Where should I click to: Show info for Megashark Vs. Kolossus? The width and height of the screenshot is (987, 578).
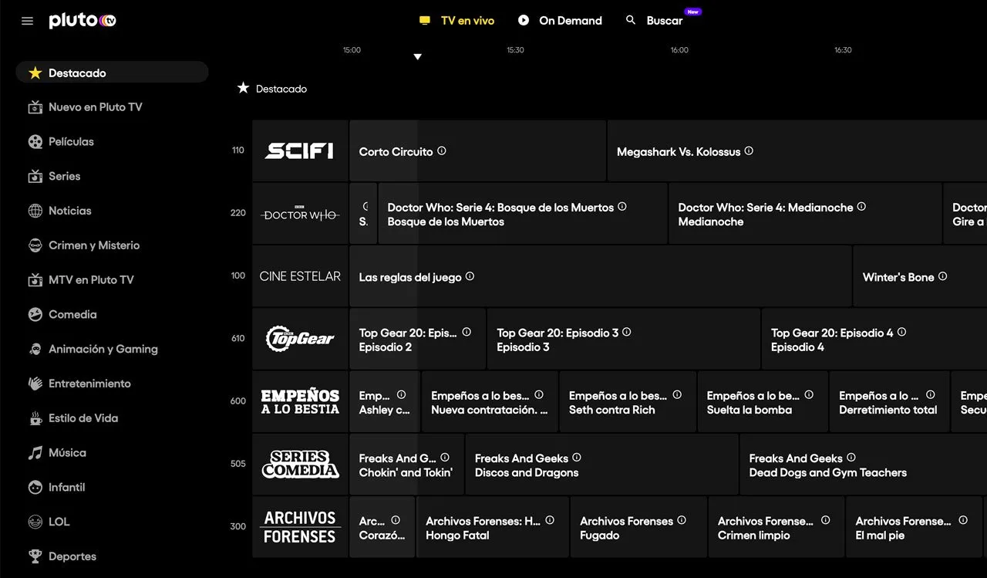(x=749, y=151)
